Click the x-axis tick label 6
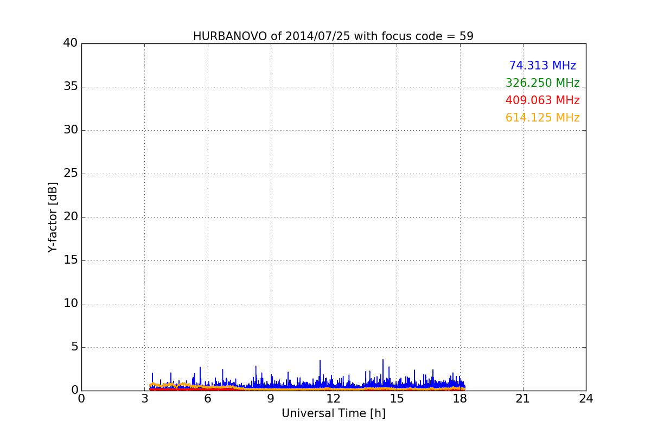 click(x=208, y=399)
